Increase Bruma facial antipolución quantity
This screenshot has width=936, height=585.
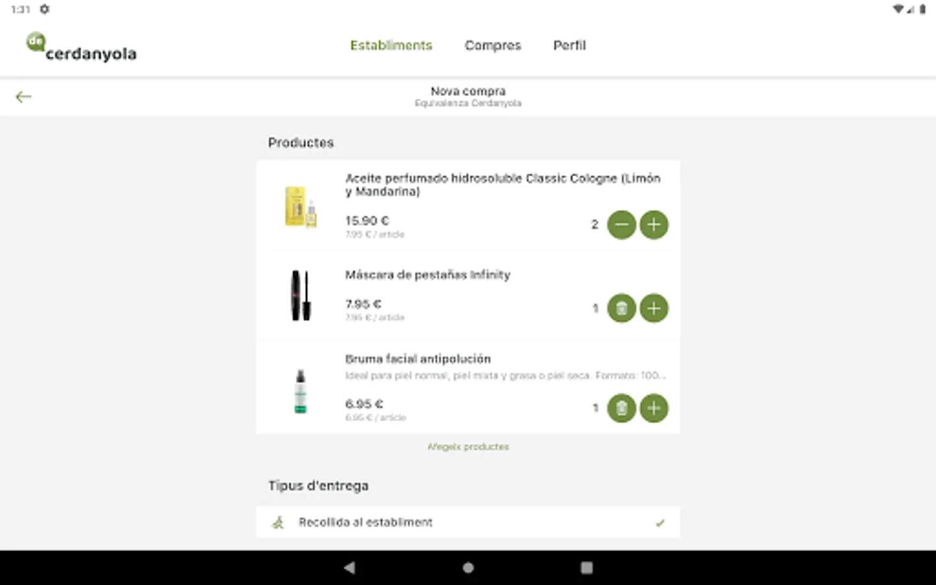pyautogui.click(x=654, y=408)
